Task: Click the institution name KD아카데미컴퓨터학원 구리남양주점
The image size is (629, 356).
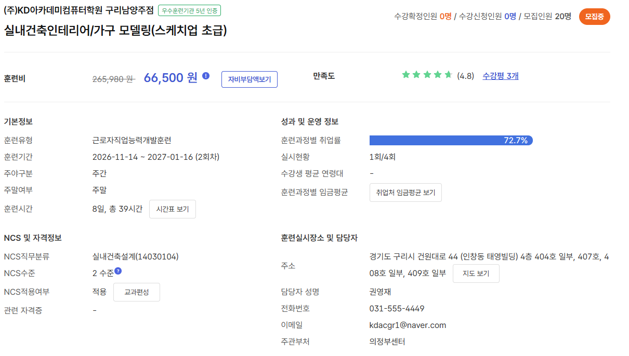Action: [78, 10]
